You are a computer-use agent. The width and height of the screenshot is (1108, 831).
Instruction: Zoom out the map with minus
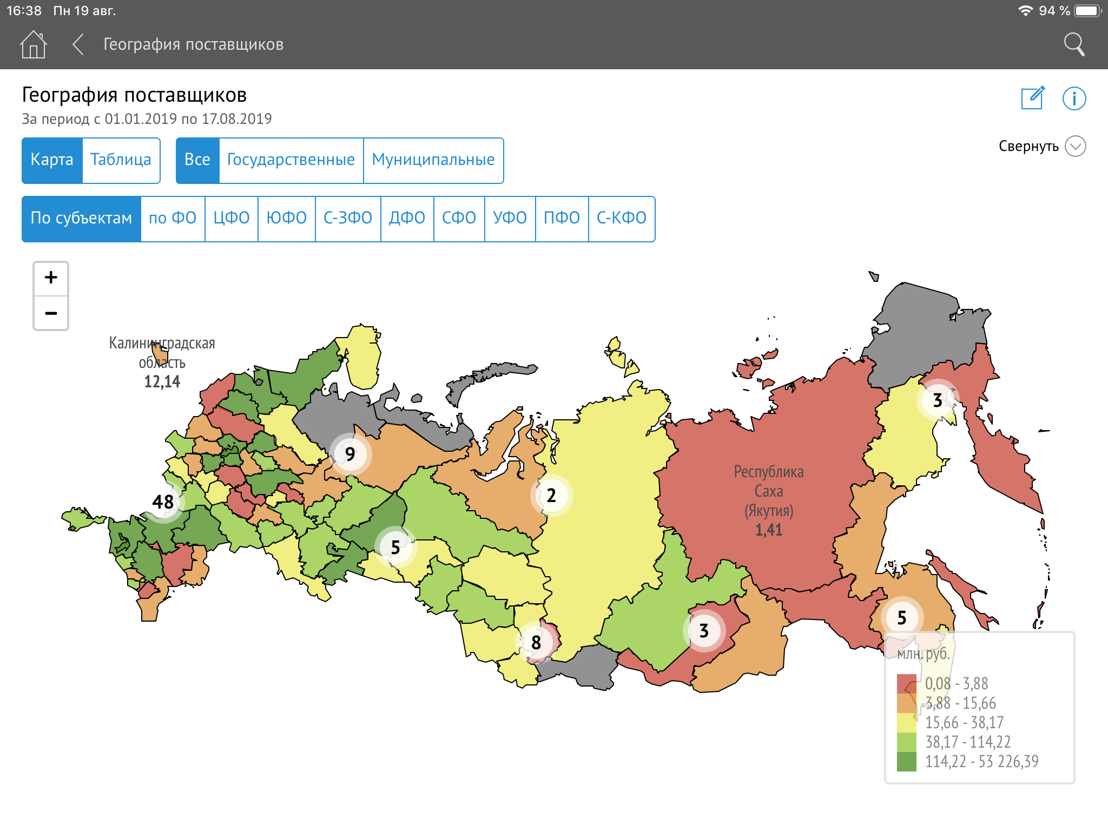point(51,313)
